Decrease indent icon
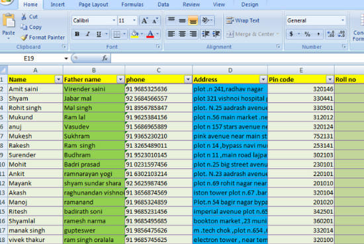 pyautogui.click(x=205, y=34)
